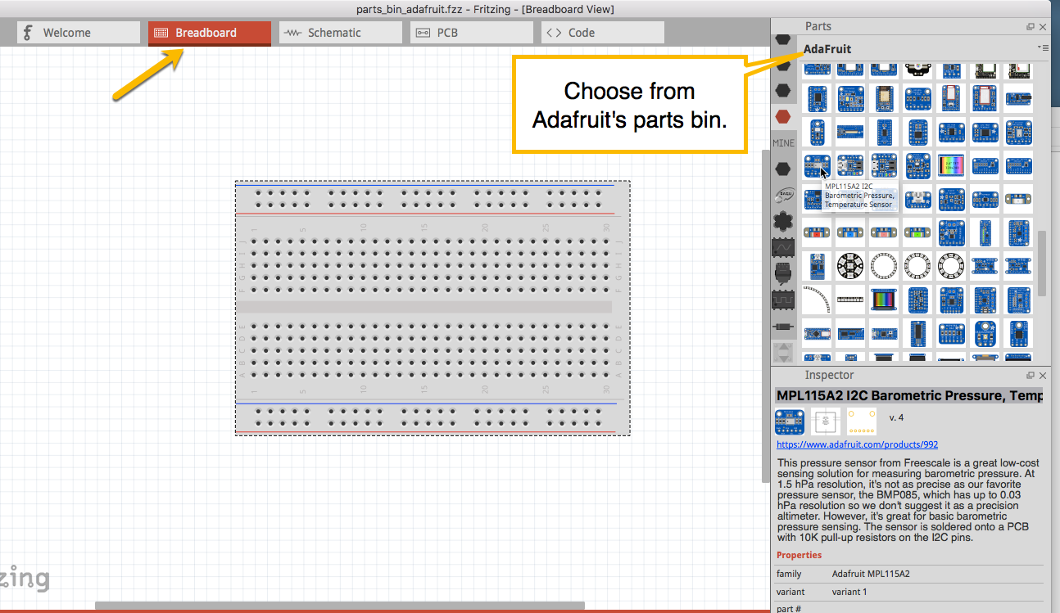Show the Inspector schematic view image
This screenshot has width=1060, height=613.
(x=826, y=421)
